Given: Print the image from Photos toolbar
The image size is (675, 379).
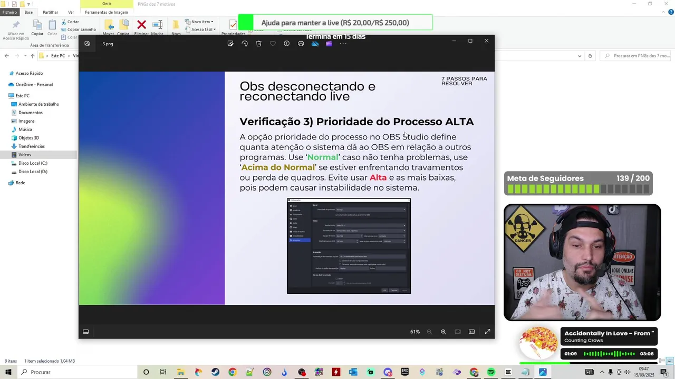Looking at the screenshot, I should click(301, 44).
